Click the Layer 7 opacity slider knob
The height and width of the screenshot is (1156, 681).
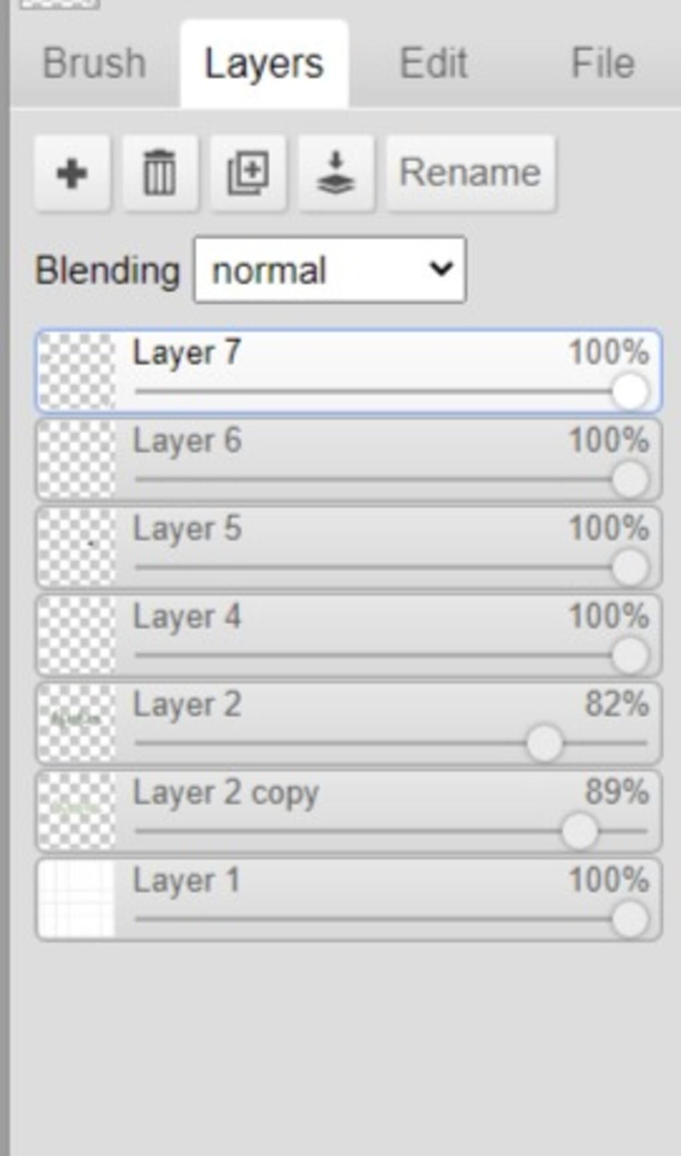(x=630, y=391)
